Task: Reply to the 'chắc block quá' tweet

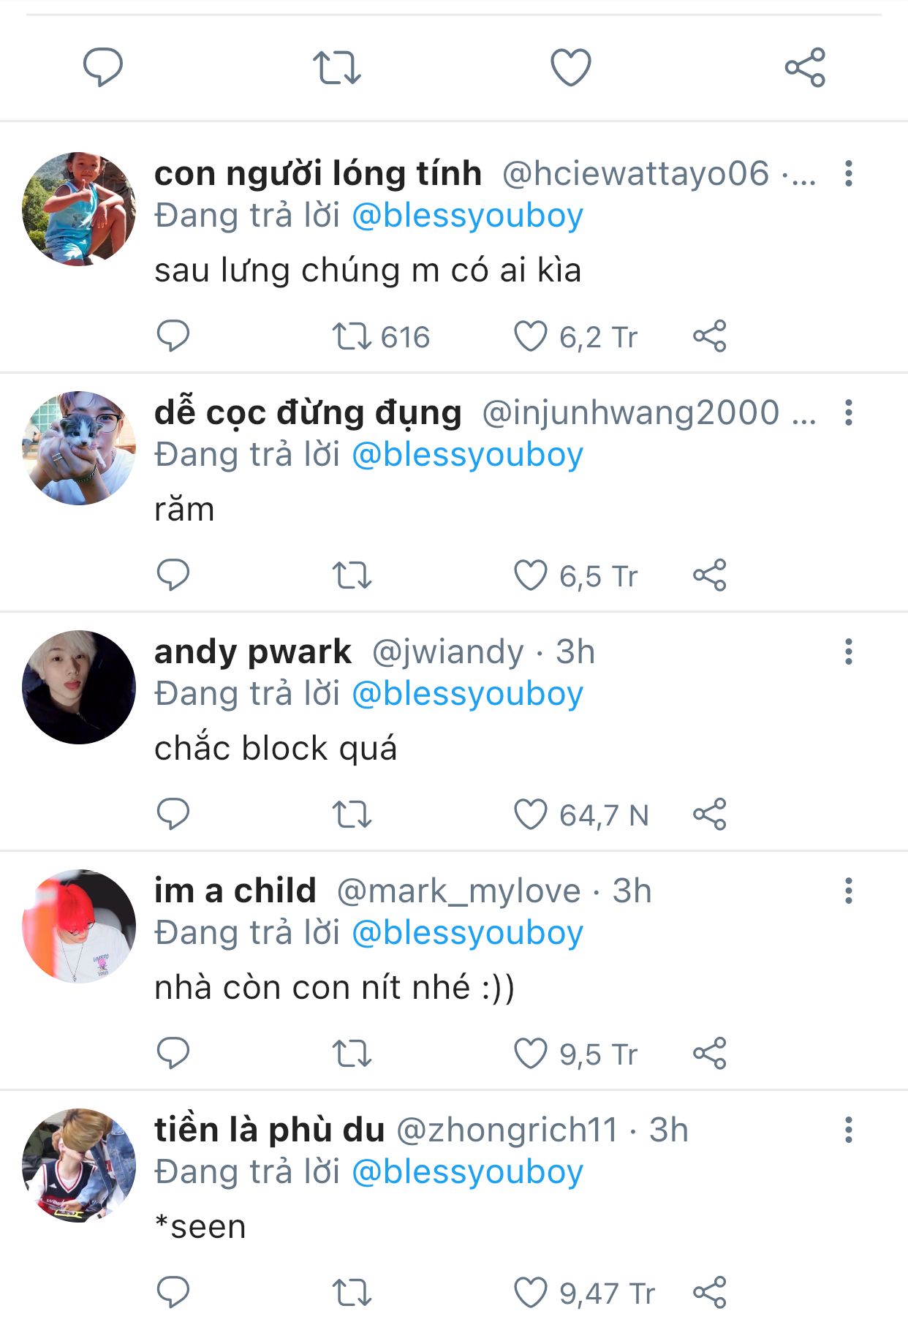Action: click(173, 815)
